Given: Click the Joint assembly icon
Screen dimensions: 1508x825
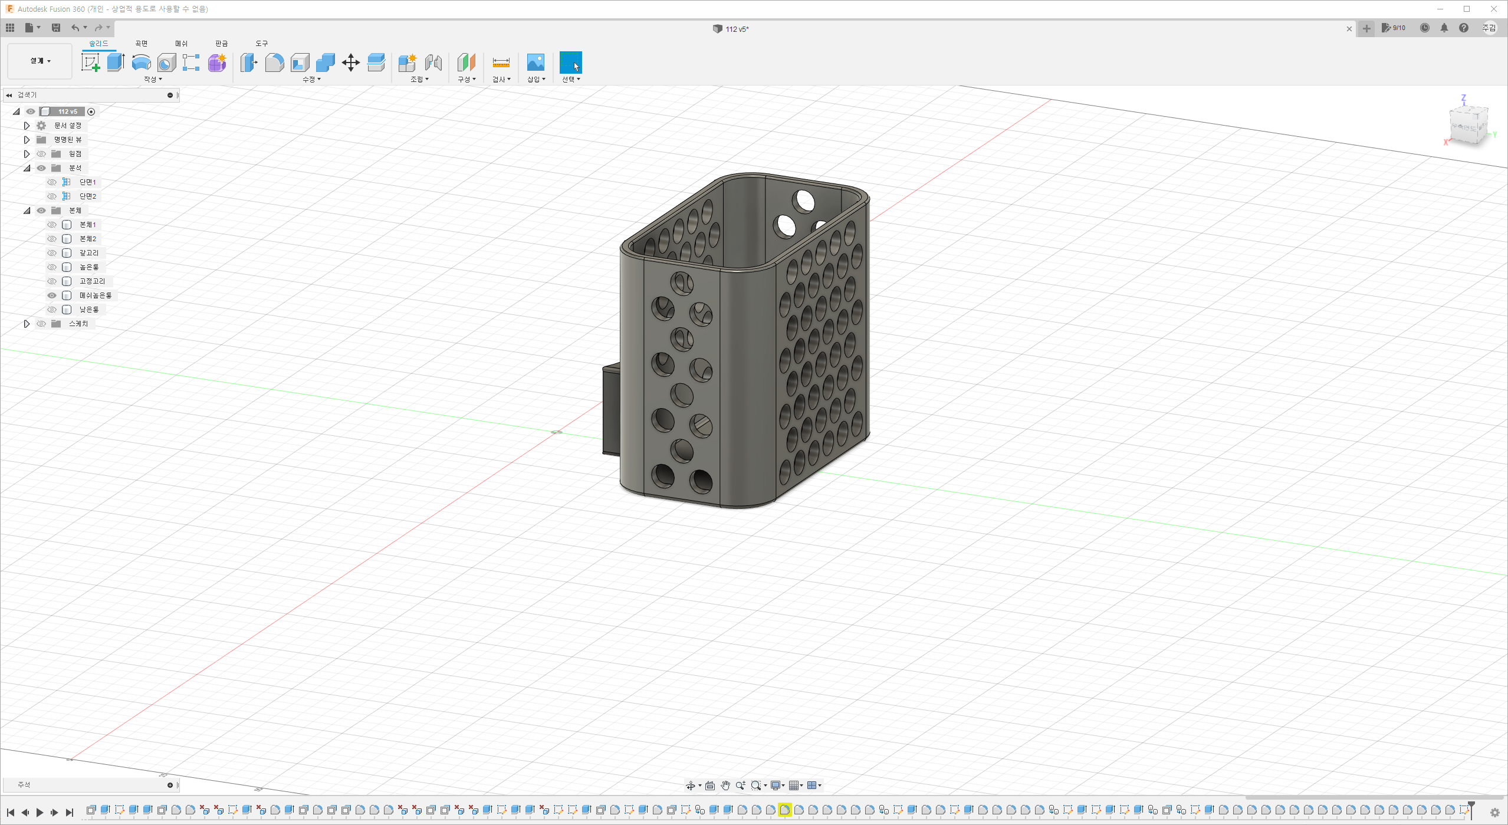Looking at the screenshot, I should (433, 62).
